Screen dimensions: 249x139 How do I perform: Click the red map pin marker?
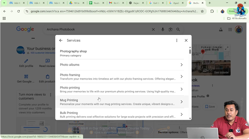[x=203, y=52]
